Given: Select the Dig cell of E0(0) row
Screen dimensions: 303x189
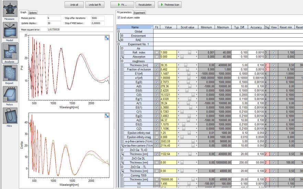Looking at the screenshot, I should pyautogui.click(x=267, y=91).
